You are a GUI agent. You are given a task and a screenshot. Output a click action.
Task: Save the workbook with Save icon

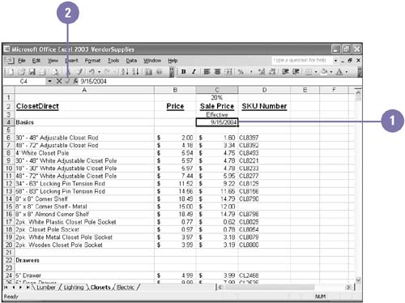(32, 72)
